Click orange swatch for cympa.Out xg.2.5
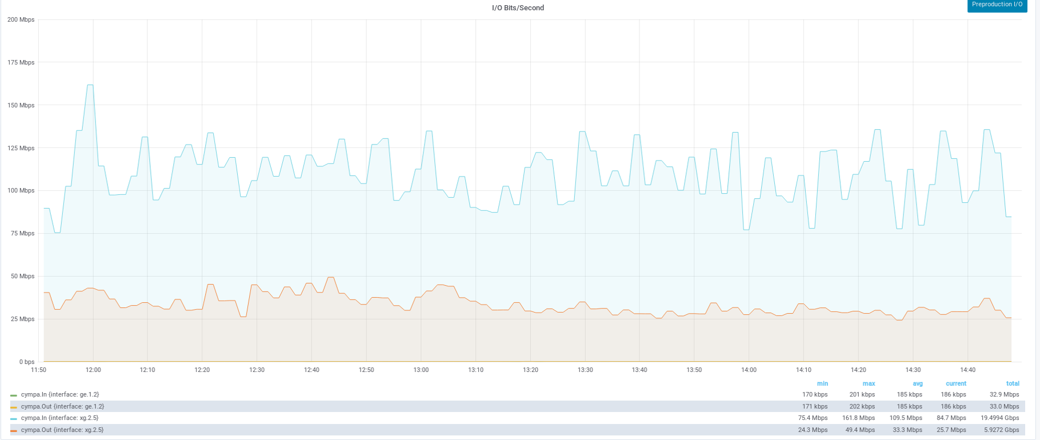1040x440 pixels. (14, 431)
